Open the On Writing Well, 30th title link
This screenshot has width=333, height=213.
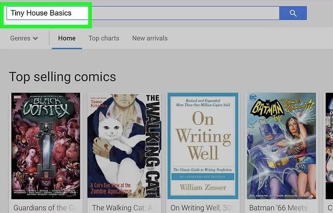(201, 208)
